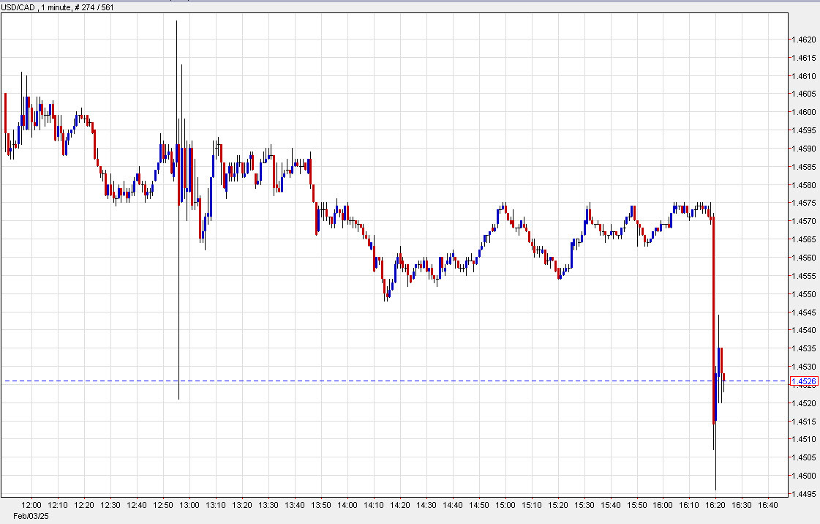Screen dimensions: 820x524
Task: Click the 16:20 time axis label
Action: pos(716,506)
